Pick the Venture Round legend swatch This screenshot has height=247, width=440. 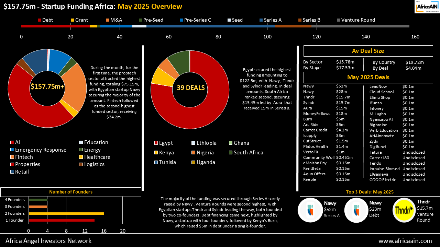pyautogui.click(x=338, y=20)
